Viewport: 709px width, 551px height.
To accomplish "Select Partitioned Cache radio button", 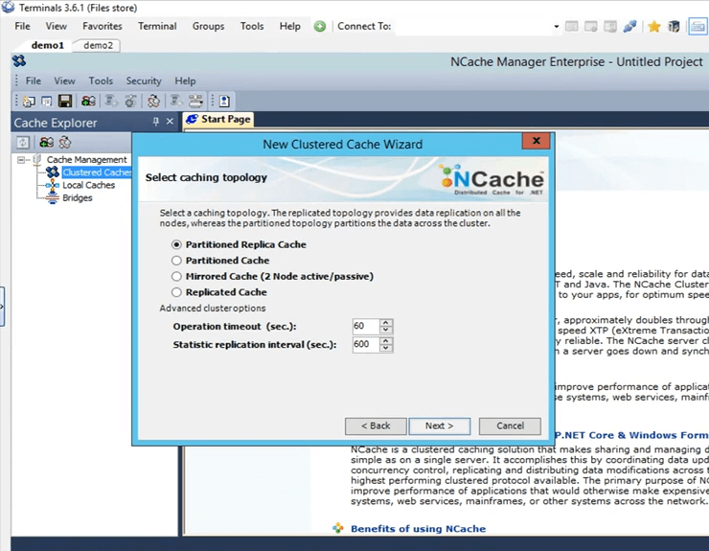I will (x=176, y=261).
